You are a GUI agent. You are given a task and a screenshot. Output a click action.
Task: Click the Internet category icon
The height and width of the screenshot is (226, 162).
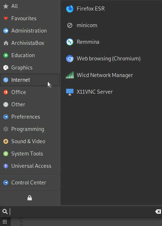6,80
